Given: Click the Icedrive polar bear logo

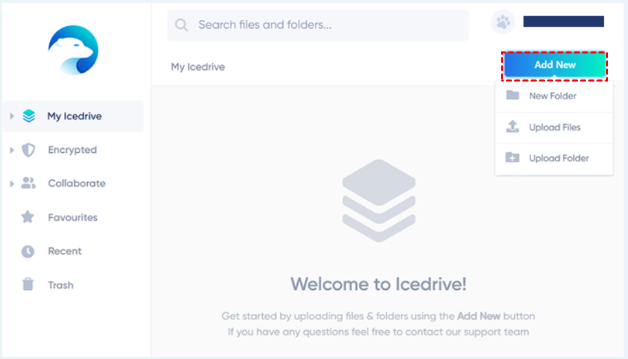Looking at the screenshot, I should click(x=73, y=50).
